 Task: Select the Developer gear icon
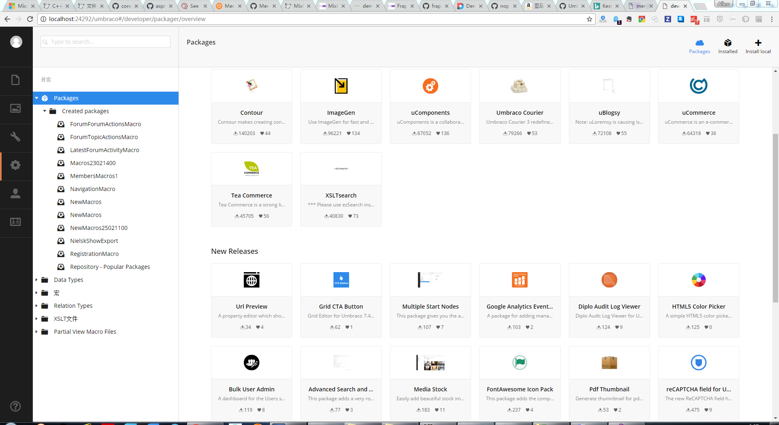coord(15,165)
